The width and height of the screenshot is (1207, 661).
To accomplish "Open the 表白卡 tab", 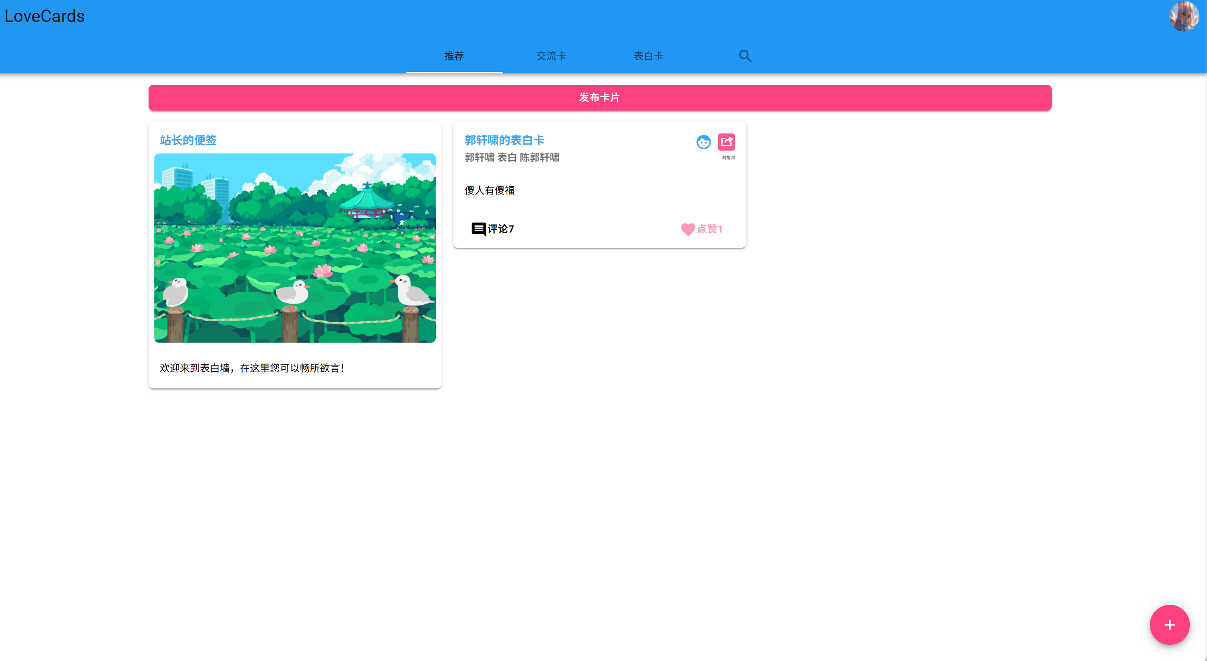I will 648,56.
